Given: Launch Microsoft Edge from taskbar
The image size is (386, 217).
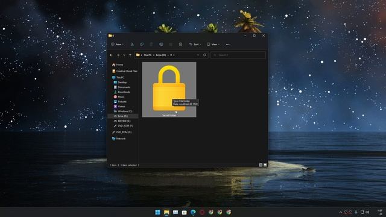Looking at the screenshot, I should [x=193, y=212].
